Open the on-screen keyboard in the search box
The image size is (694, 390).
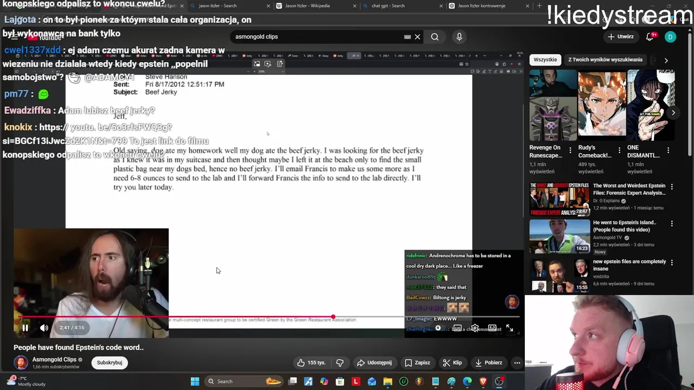point(407,37)
